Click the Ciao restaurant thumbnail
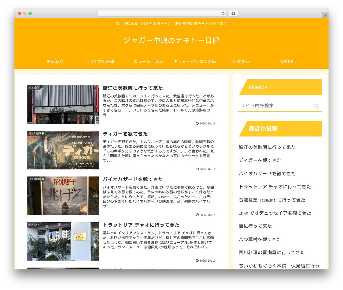This screenshot has height=290, width=343. coord(63,241)
